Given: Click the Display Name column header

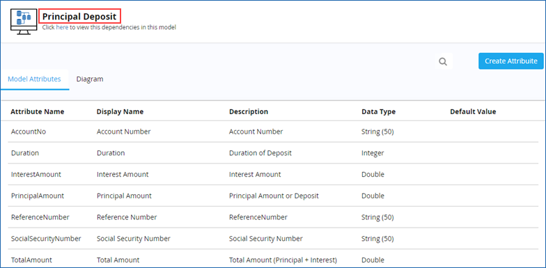Looking at the screenshot, I should click(x=120, y=111).
